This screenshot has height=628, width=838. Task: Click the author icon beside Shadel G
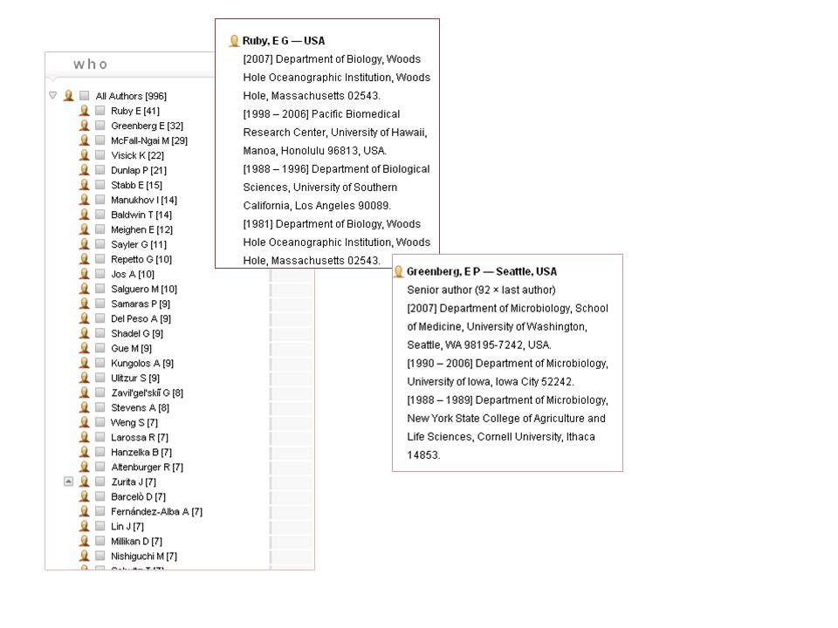85,333
